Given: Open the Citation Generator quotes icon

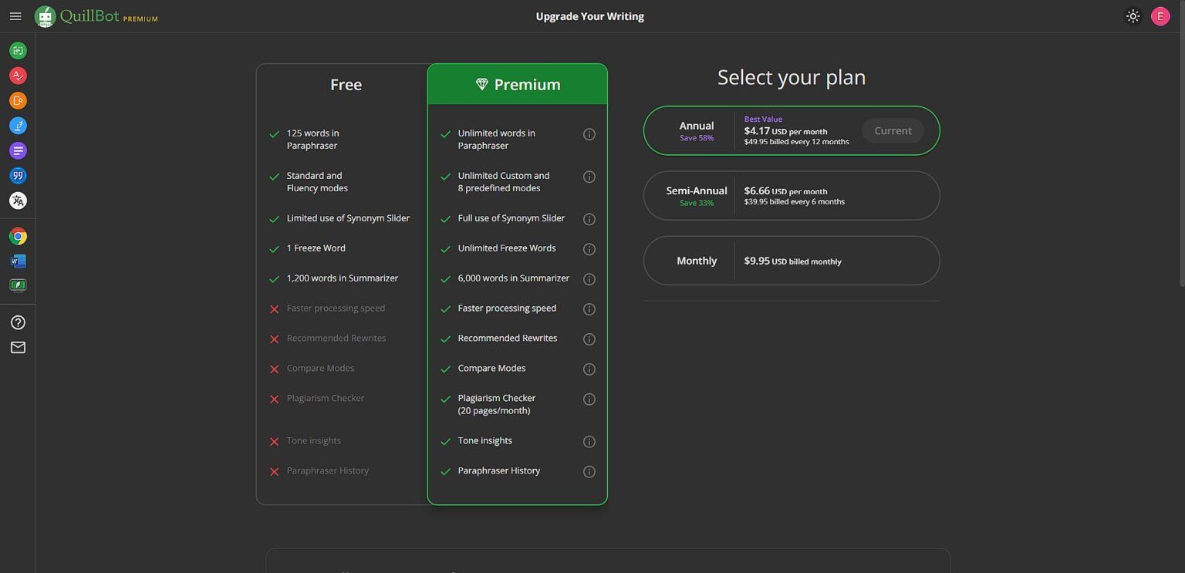Looking at the screenshot, I should point(18,176).
